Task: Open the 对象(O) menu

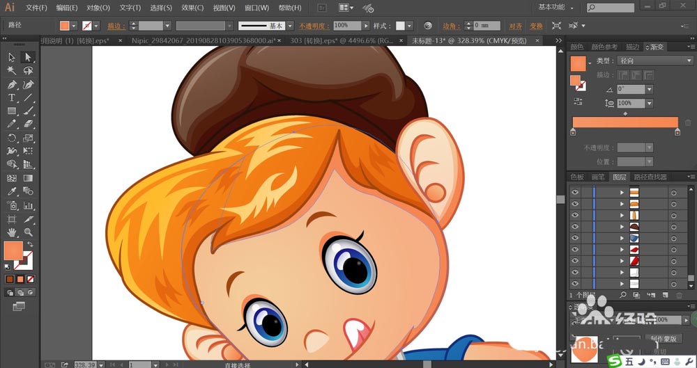Action: 98,8
